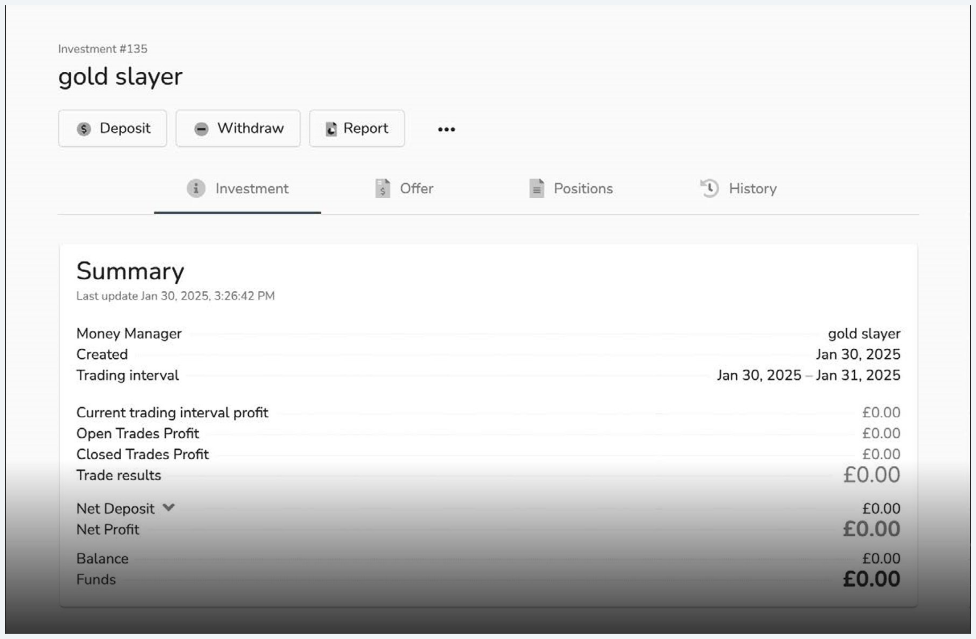Click the minus circle icon on Withdraw

[x=201, y=129]
